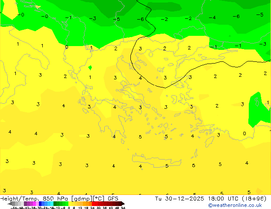This screenshot has width=271, height=209.
Task: Click the small green diamond patch on map
Action: coord(90,67)
